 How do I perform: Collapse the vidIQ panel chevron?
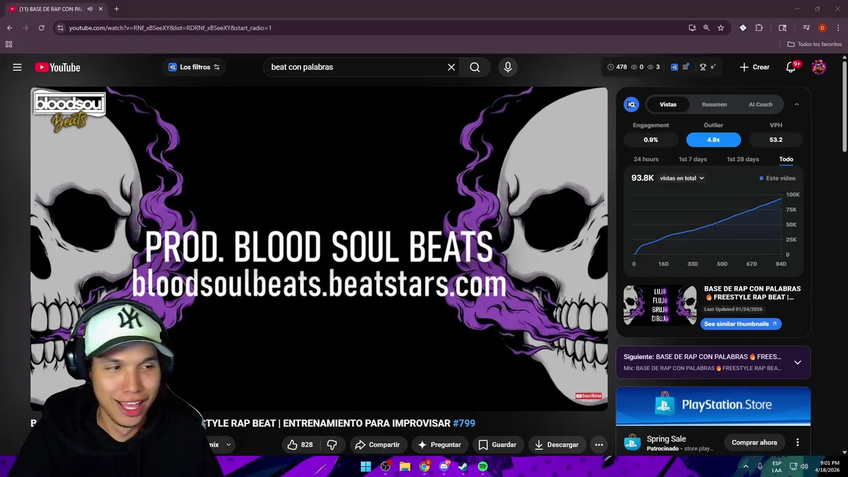[x=796, y=104]
